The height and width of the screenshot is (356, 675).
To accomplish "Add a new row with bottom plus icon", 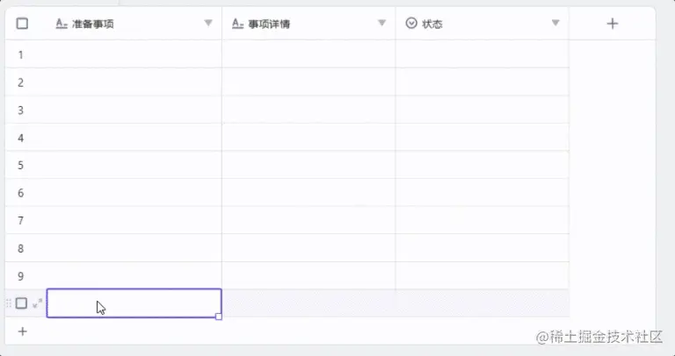I will 22,331.
